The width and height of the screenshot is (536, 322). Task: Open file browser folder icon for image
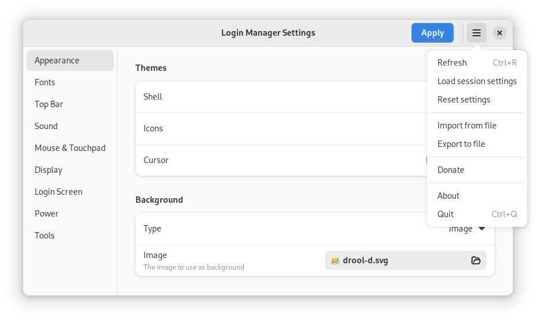point(475,260)
